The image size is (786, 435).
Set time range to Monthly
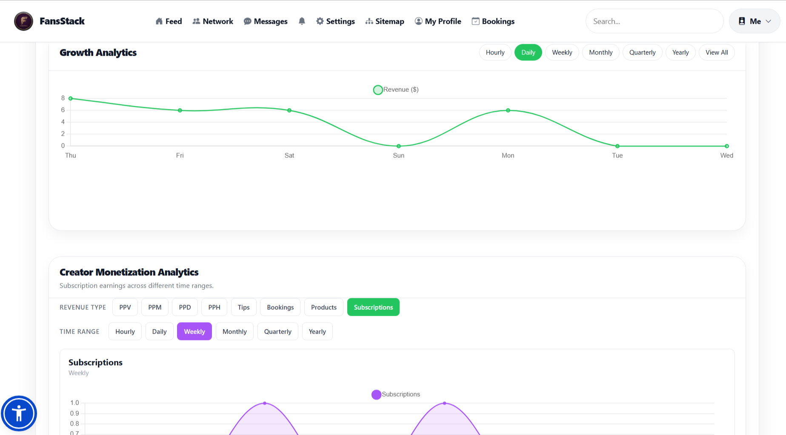point(234,332)
